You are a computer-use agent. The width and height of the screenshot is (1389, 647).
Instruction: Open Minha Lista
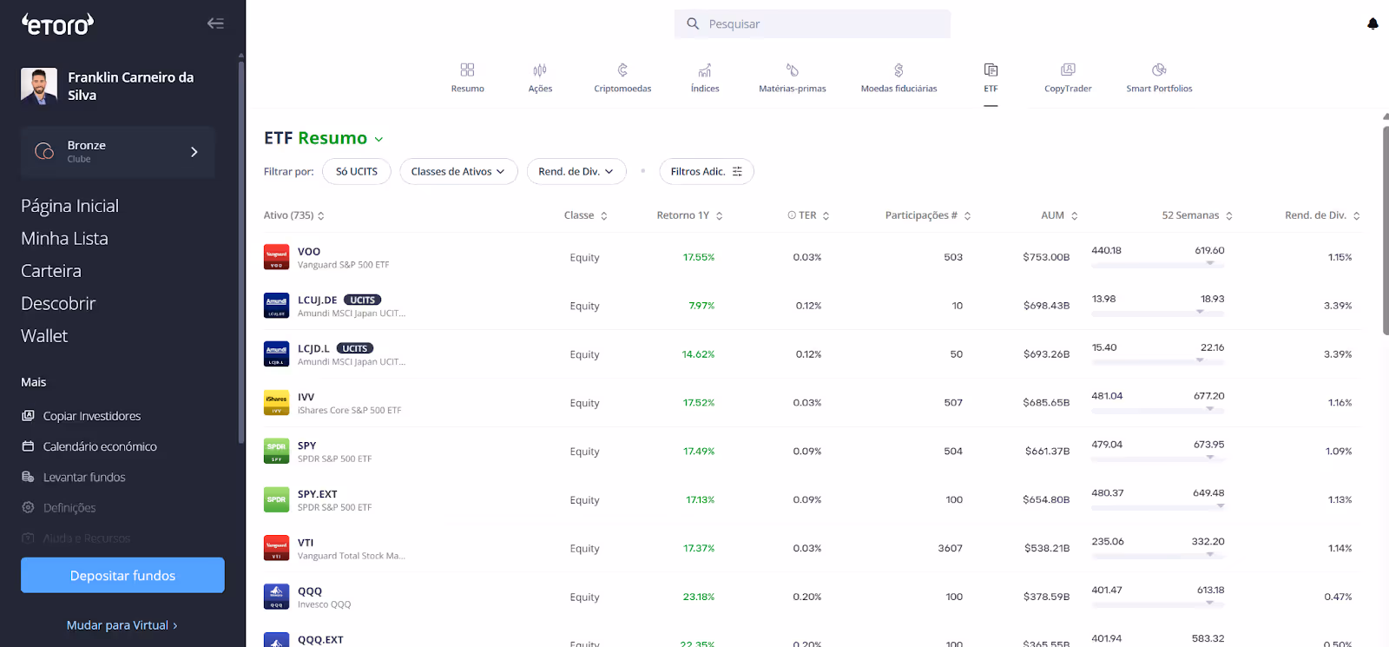click(x=65, y=238)
